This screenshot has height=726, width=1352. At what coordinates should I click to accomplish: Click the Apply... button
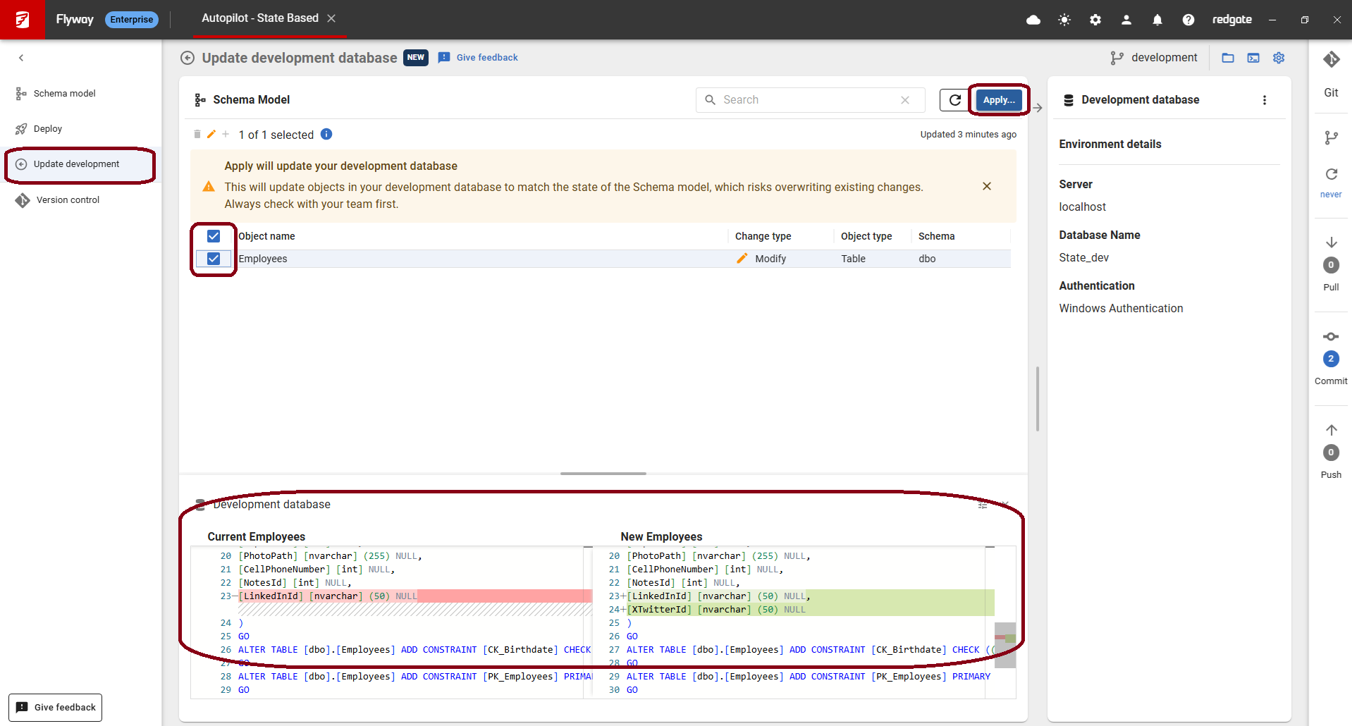(999, 100)
